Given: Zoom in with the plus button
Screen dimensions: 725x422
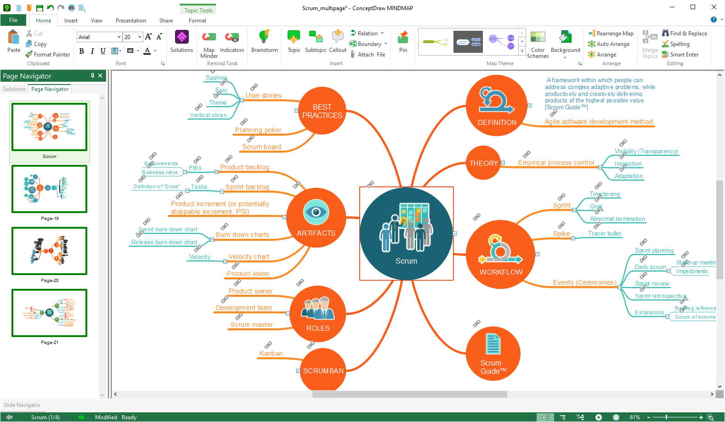Looking at the screenshot, I should point(701,417).
